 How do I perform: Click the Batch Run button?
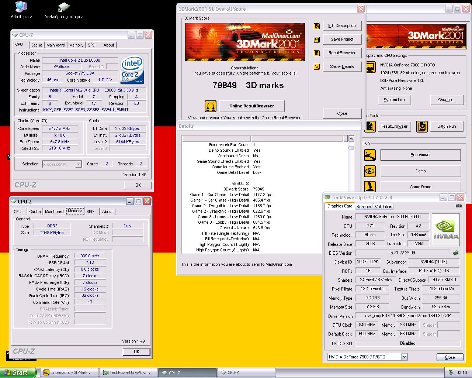click(x=446, y=127)
